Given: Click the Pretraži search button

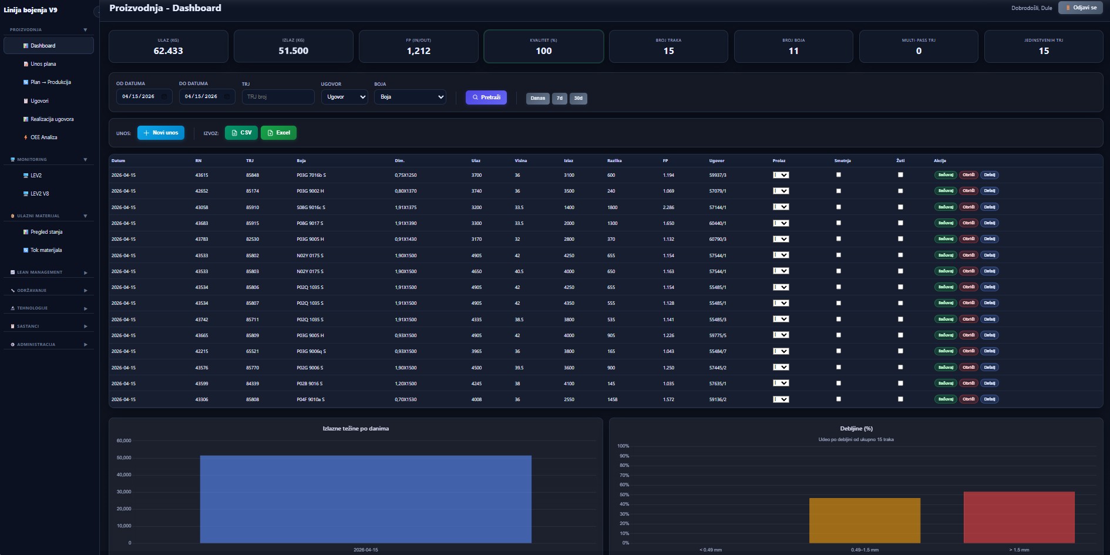Looking at the screenshot, I should (486, 97).
